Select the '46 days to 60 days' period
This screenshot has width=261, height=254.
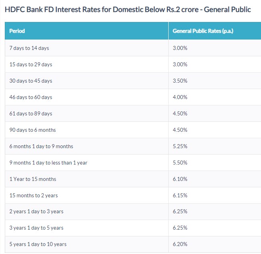pyautogui.click(x=31, y=97)
